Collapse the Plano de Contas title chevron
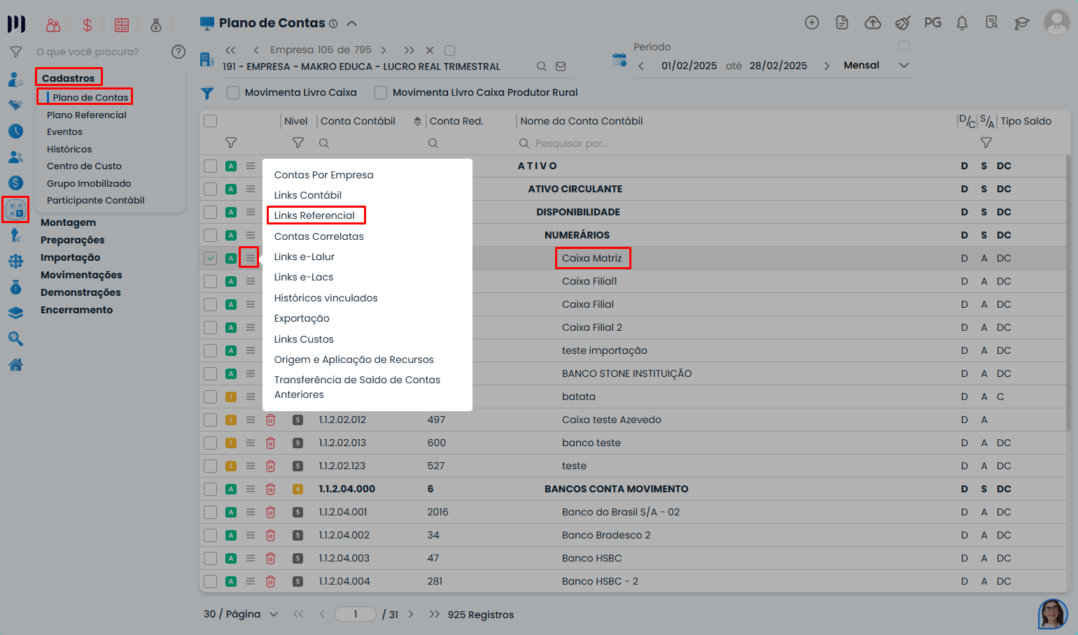The image size is (1078, 635). coord(352,23)
